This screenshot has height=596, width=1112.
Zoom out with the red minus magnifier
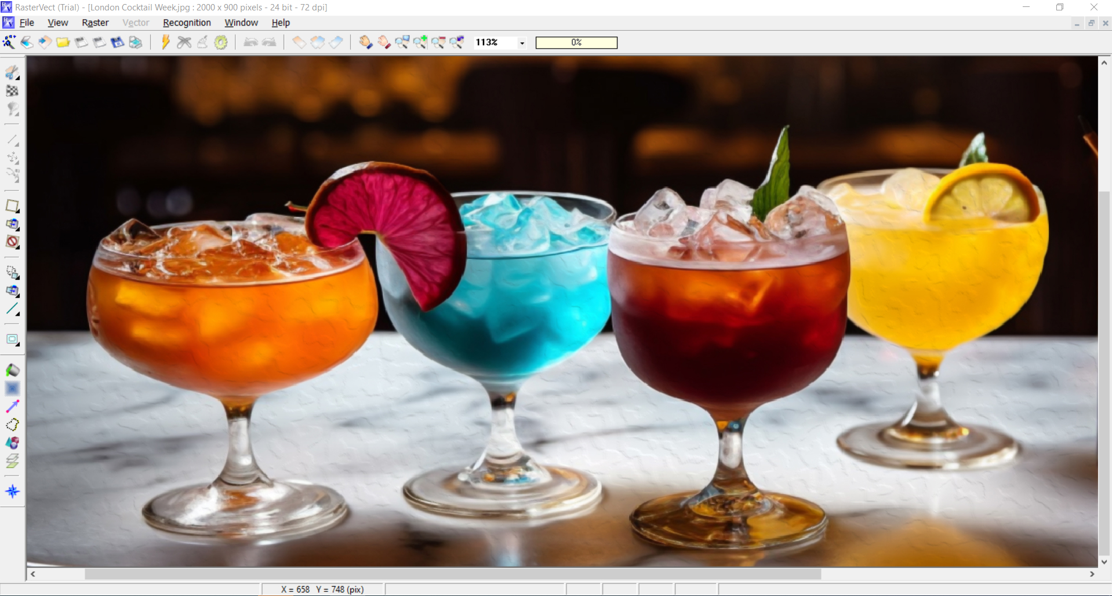[x=439, y=42]
